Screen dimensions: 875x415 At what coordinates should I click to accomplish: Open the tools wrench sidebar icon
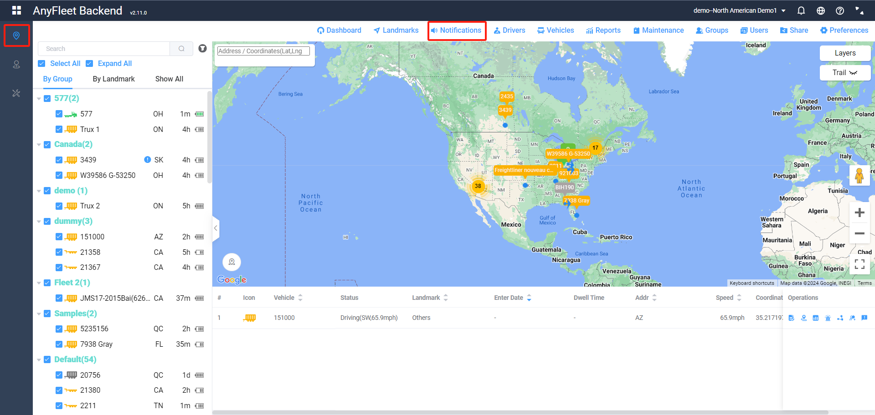pos(16,93)
